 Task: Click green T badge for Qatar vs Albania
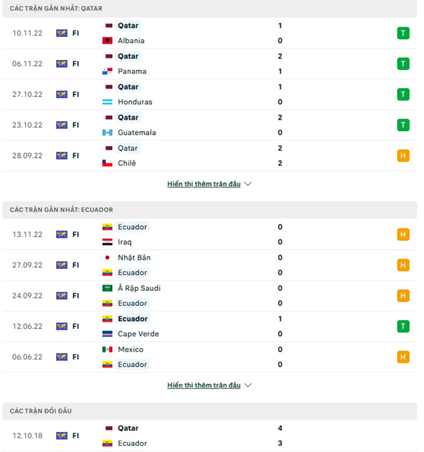pyautogui.click(x=403, y=33)
